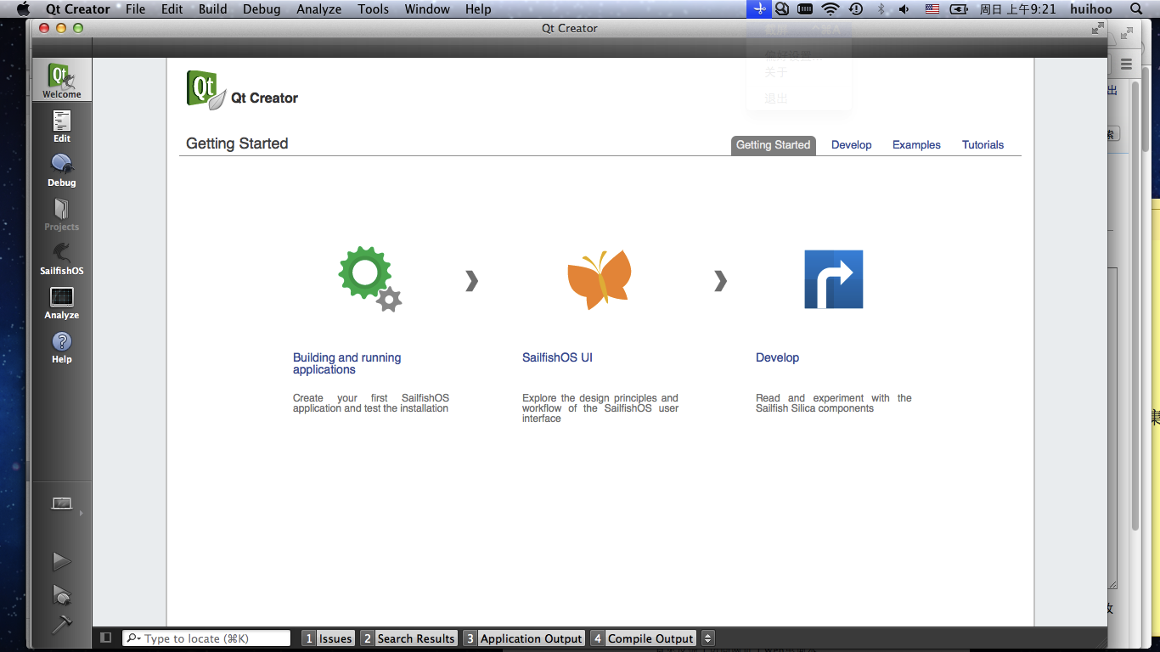The height and width of the screenshot is (652, 1160).
Task: Open the Tutorials tab
Action: click(983, 145)
